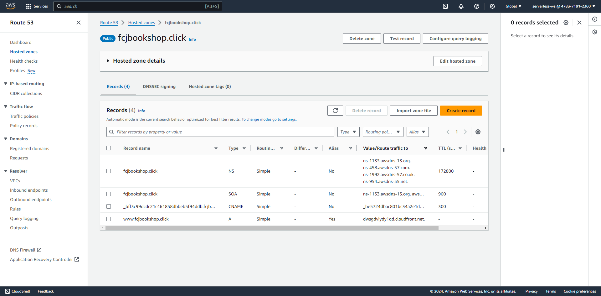Select the www.fcjbookshop.click record checkbox
Image resolution: width=601 pixels, height=296 pixels.
109,219
